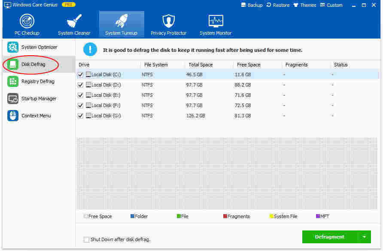
Task: Click the Backup icon in title bar
Action: (243, 5)
